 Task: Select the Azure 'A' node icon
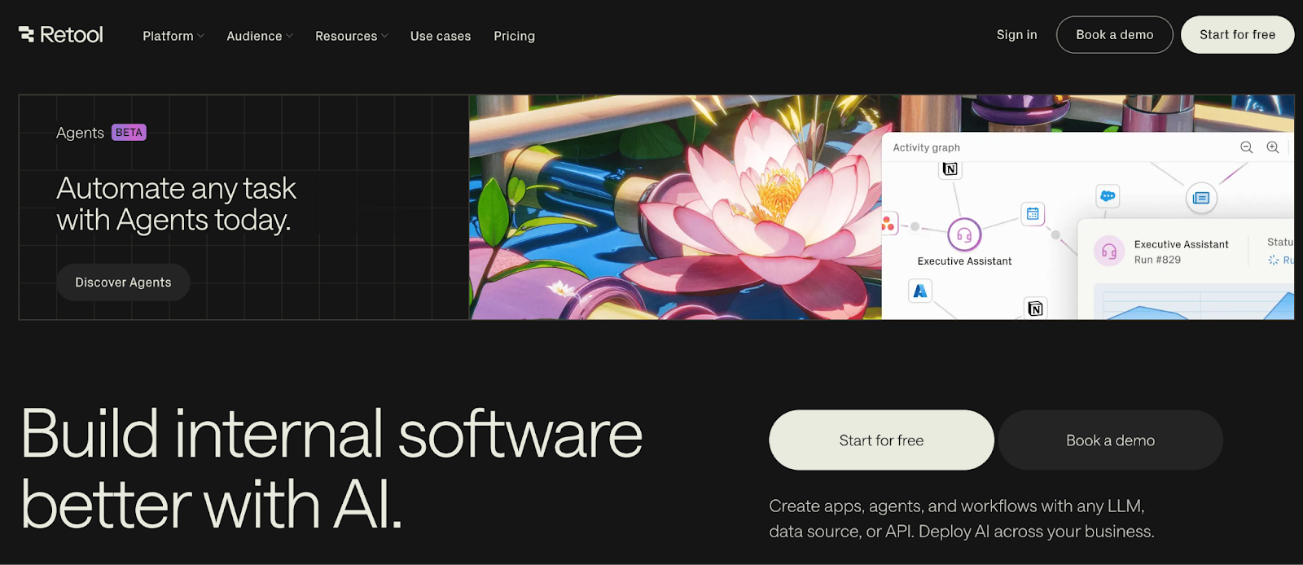[920, 291]
